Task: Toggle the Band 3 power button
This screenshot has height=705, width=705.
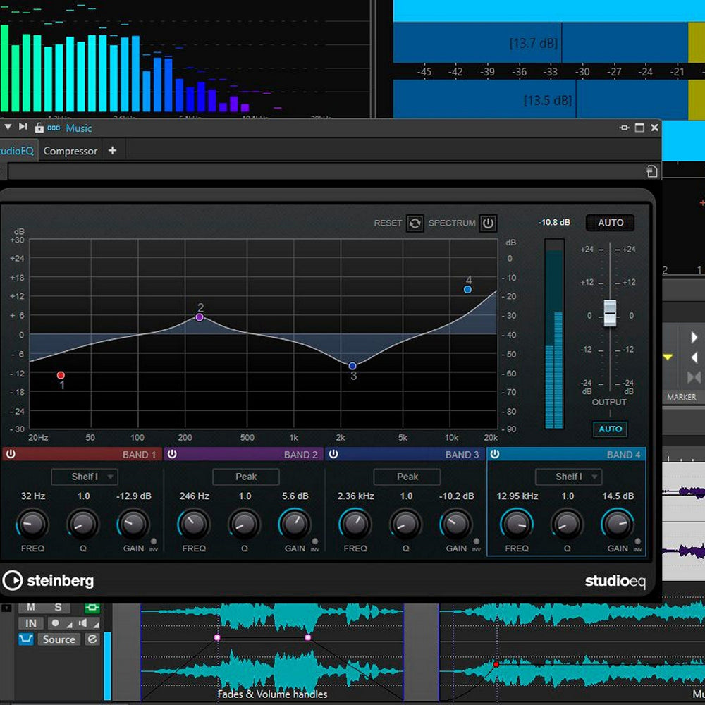Action: [x=333, y=454]
